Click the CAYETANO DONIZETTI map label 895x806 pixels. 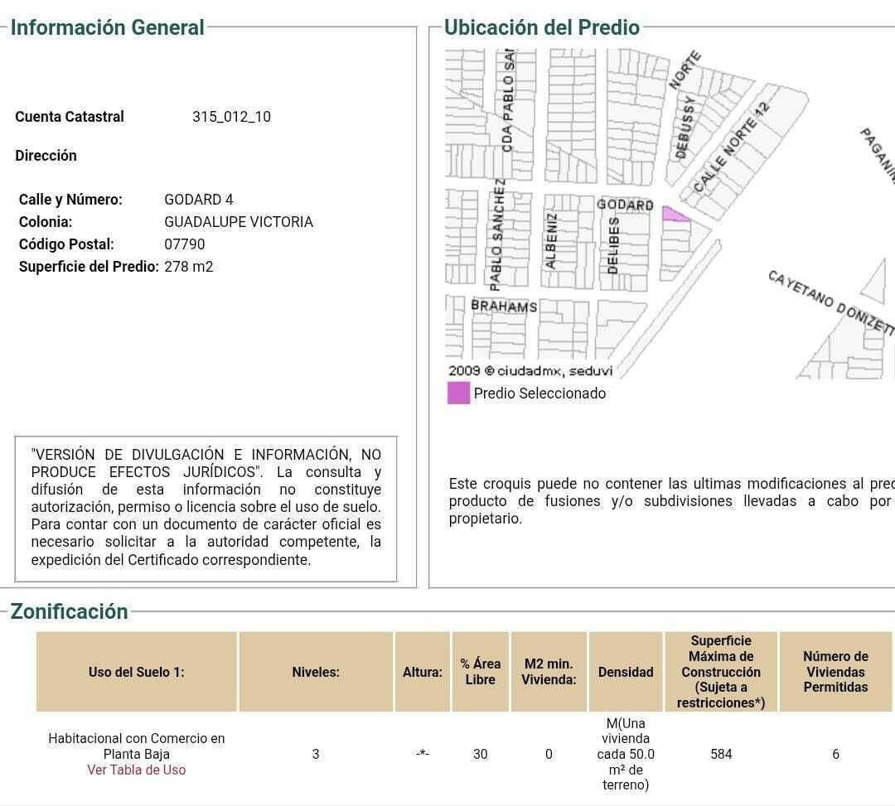pyautogui.click(x=831, y=302)
